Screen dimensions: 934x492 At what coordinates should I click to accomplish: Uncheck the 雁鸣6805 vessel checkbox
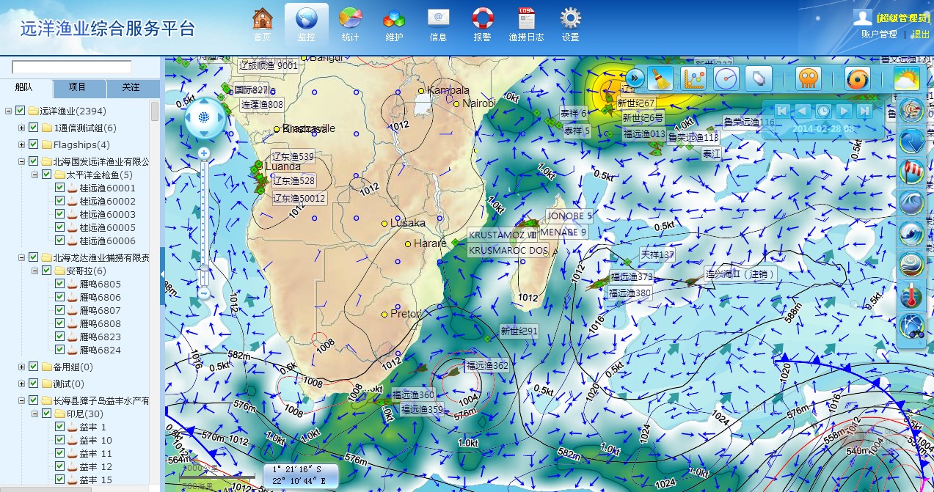(x=60, y=284)
